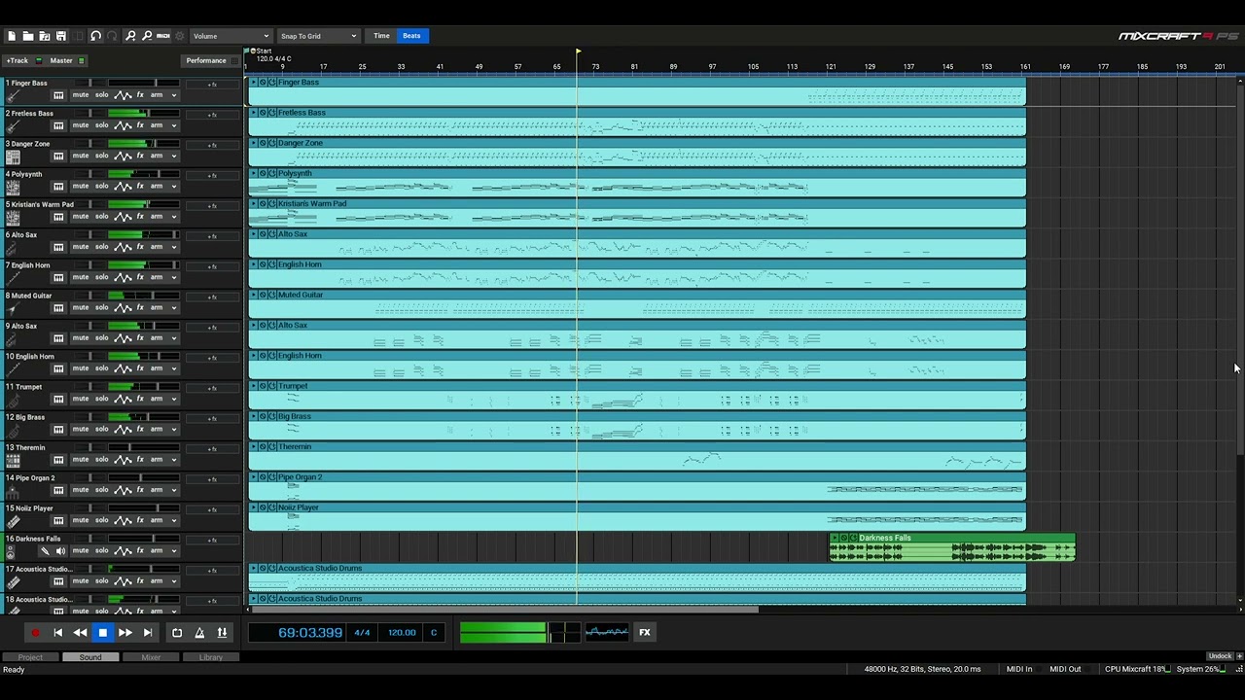Image resolution: width=1245 pixels, height=700 pixels.
Task: Click the FX button in the transport
Action: [644, 633]
